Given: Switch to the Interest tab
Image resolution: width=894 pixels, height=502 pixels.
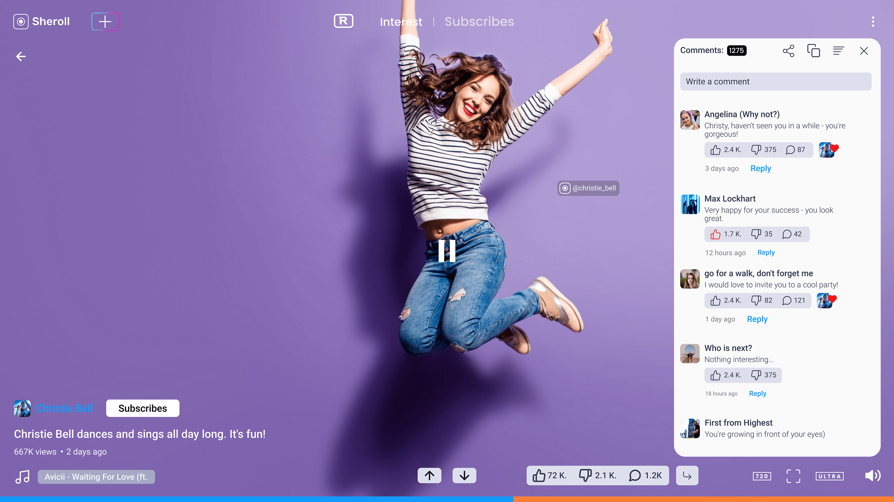Looking at the screenshot, I should (x=401, y=22).
